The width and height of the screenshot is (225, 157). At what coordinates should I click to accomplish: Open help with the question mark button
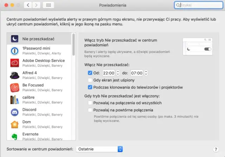click(216, 149)
